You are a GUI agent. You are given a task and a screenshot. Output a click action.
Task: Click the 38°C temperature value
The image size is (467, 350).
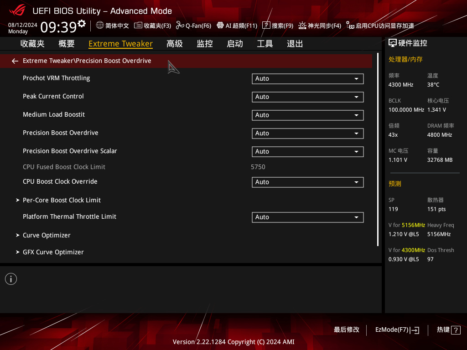pos(433,85)
